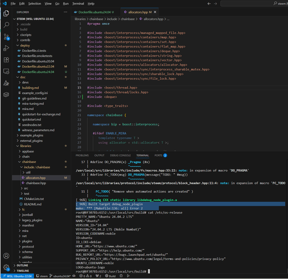Go back with navigation arrow
The image size is (288, 279).
(209, 4)
